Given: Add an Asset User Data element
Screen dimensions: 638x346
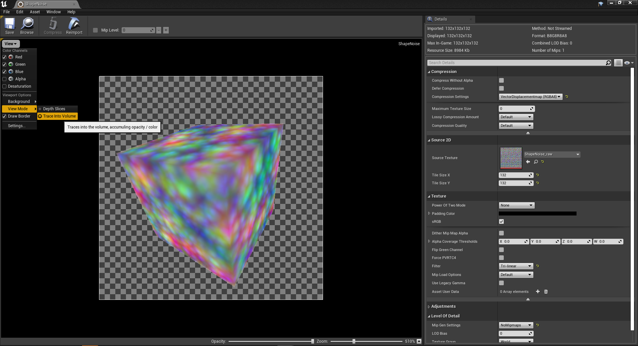Looking at the screenshot, I should tap(538, 292).
